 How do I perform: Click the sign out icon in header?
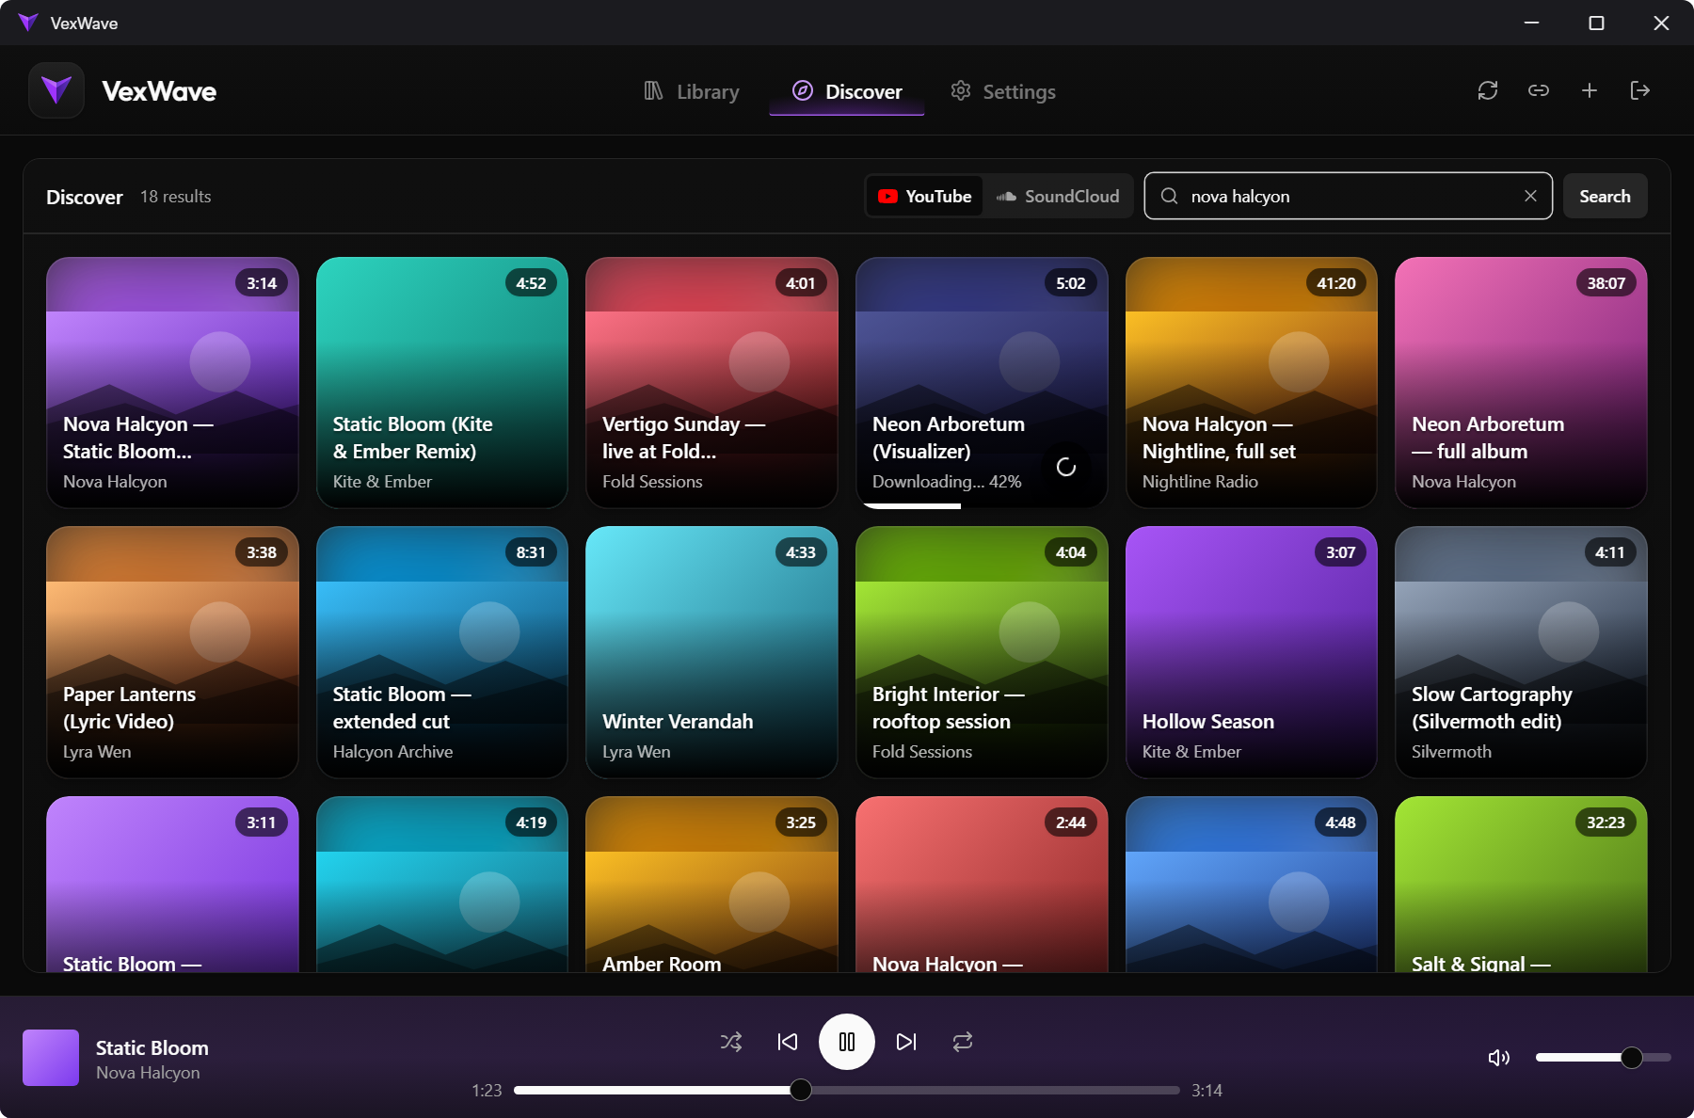(1640, 90)
